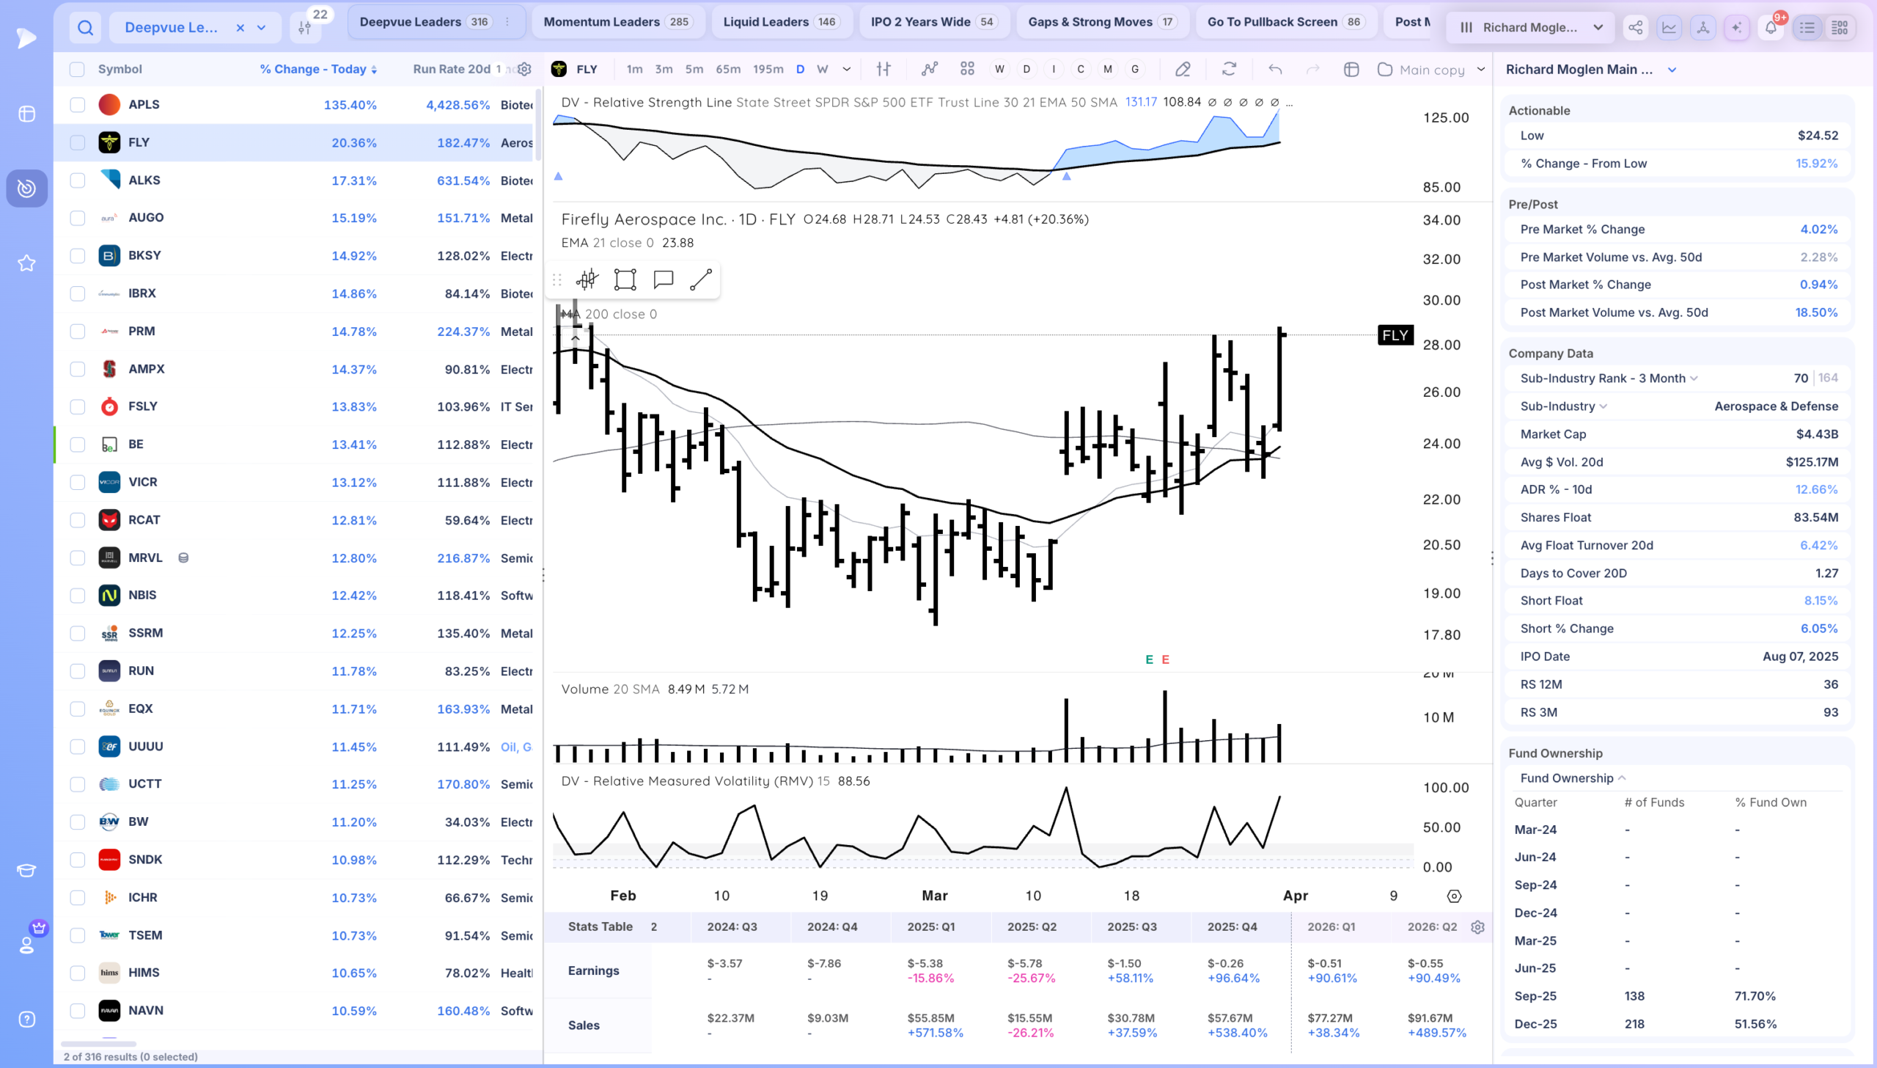Open the screener filter settings icon
1877x1068 pixels.
(305, 28)
